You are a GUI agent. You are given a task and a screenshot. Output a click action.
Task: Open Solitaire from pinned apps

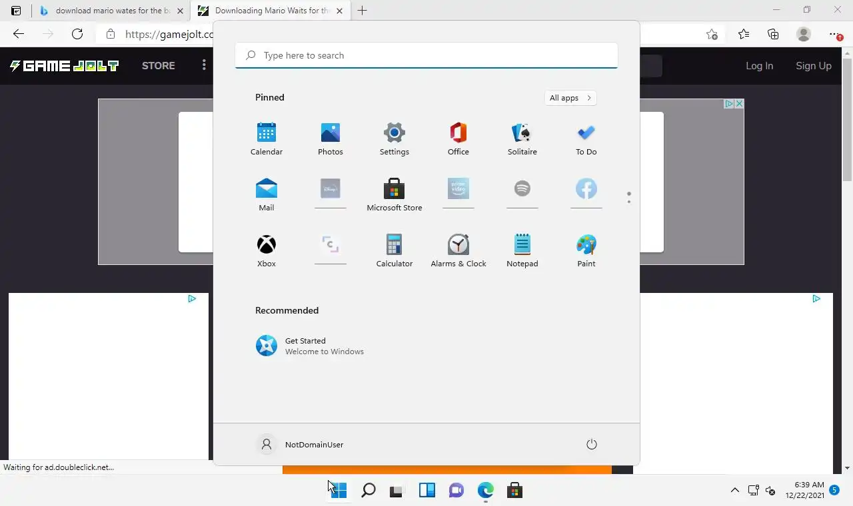(x=522, y=139)
